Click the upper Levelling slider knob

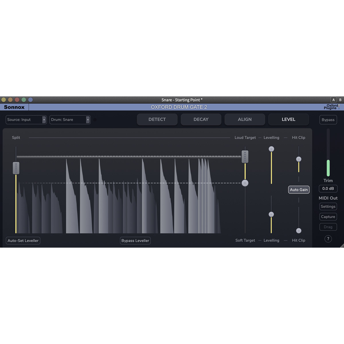click(271, 149)
